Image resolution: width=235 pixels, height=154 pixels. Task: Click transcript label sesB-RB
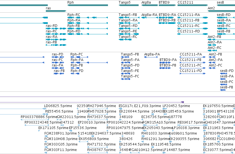(x=224, y=31)
